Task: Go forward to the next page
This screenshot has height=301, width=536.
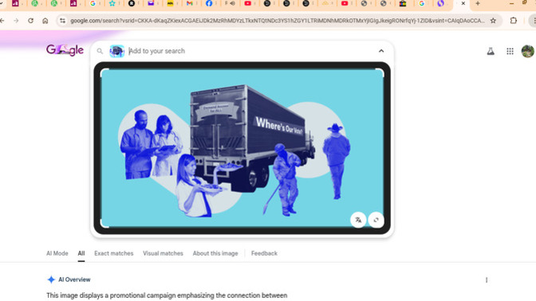Action: pos(16,21)
